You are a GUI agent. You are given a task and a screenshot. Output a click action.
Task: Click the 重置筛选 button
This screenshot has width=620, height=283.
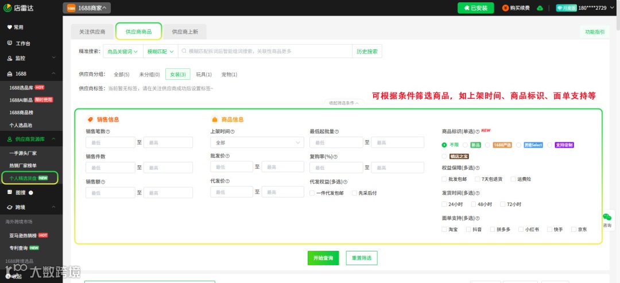[362, 258]
